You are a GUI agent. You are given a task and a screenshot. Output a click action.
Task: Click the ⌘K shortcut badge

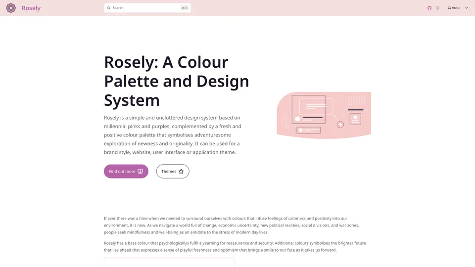coord(185,8)
